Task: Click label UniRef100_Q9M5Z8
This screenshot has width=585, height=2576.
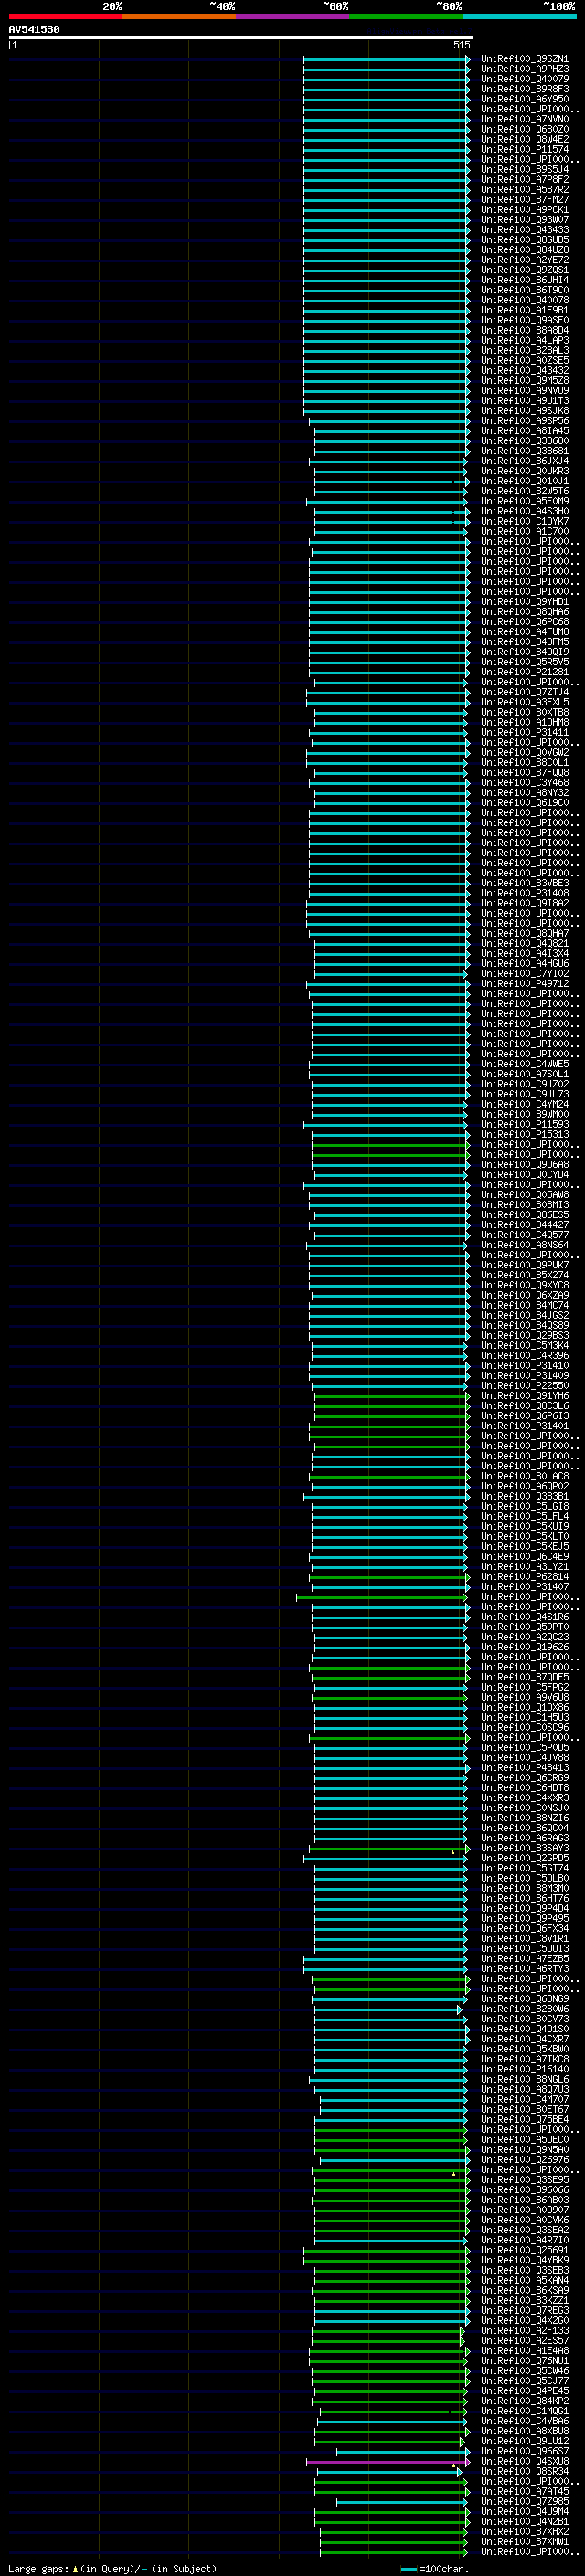Action: [525, 380]
